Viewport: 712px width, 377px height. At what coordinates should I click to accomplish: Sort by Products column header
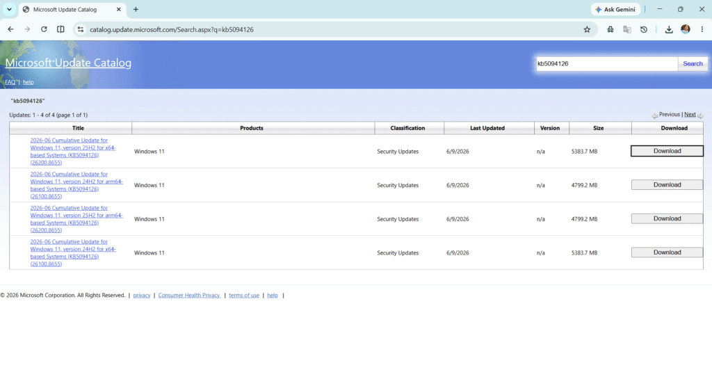[252, 128]
